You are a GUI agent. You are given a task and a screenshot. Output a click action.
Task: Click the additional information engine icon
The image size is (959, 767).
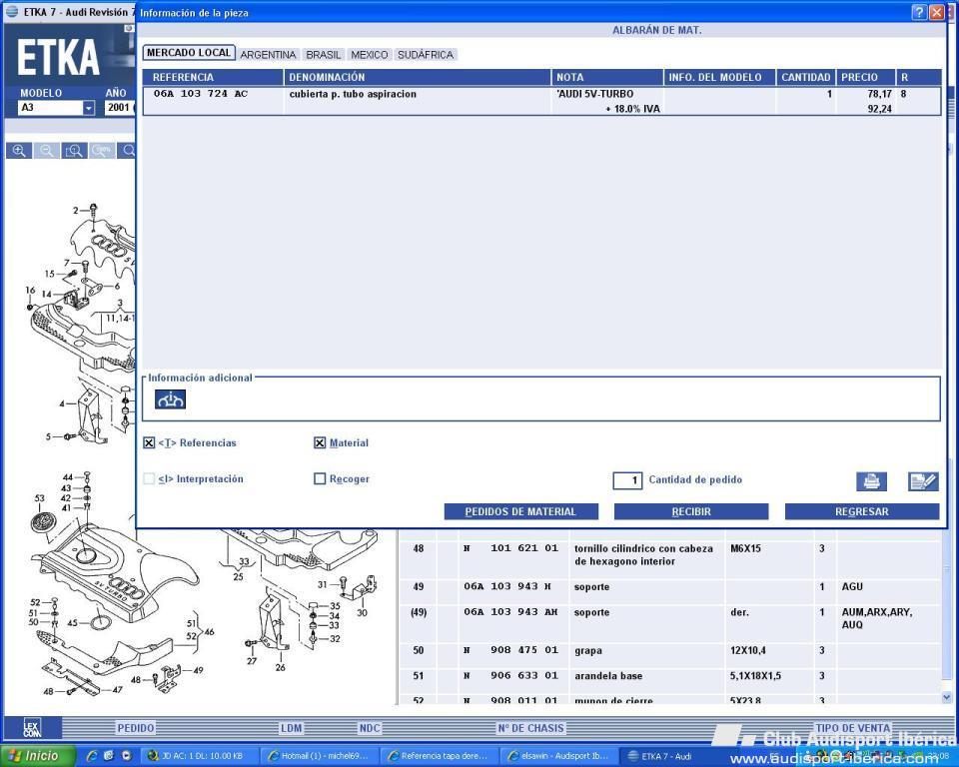point(170,399)
